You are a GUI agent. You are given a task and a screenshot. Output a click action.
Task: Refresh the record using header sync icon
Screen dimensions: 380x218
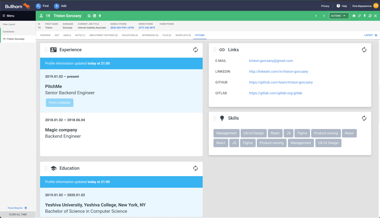pos(370,16)
